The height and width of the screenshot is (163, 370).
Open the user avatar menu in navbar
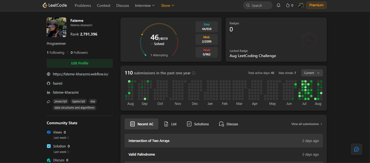point(301,5)
